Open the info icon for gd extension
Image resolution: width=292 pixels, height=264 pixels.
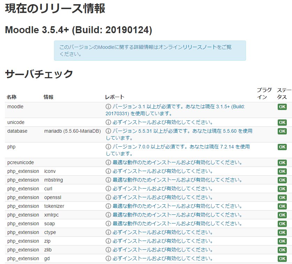click(108, 258)
